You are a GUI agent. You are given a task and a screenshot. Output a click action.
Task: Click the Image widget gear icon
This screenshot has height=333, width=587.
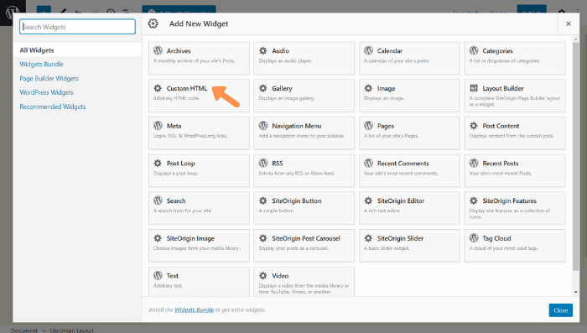[368, 88]
